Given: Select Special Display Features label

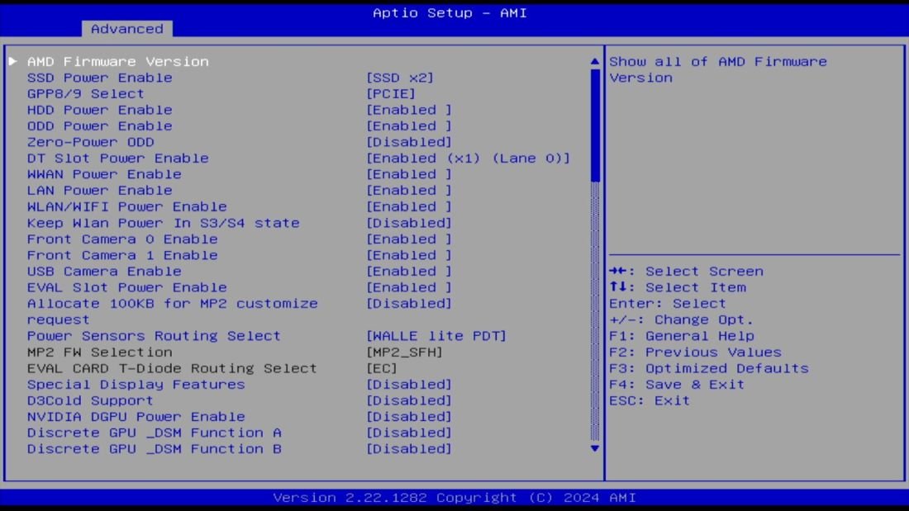Looking at the screenshot, I should (x=136, y=385).
